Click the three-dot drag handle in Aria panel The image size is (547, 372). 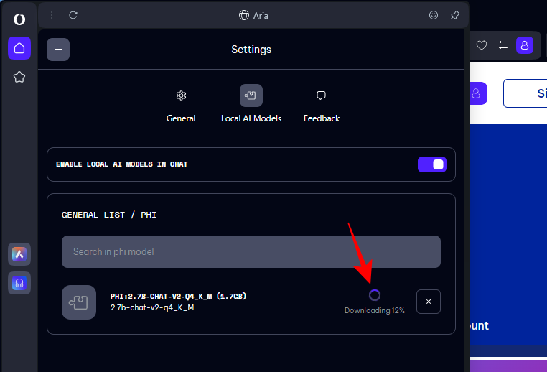click(52, 15)
